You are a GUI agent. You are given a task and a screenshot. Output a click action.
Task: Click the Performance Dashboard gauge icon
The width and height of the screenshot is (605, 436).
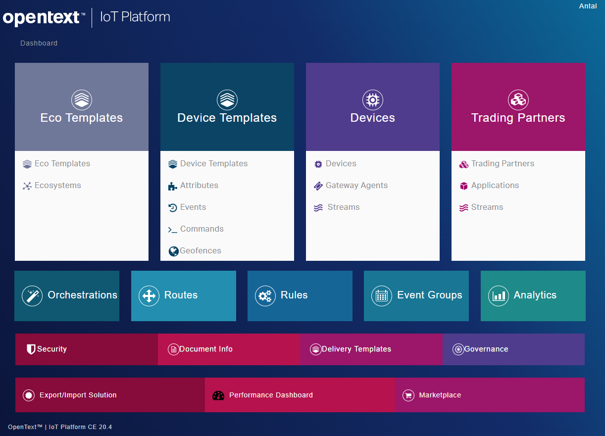(218, 395)
